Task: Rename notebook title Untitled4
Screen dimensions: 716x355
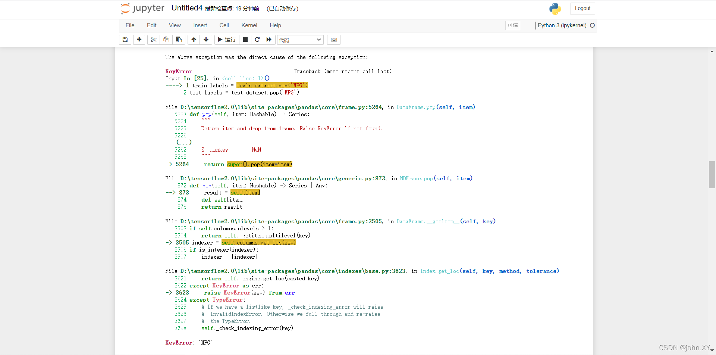Action: tap(187, 8)
